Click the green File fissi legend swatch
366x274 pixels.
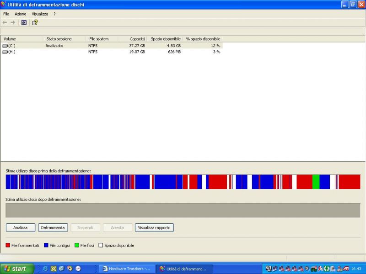click(77, 245)
